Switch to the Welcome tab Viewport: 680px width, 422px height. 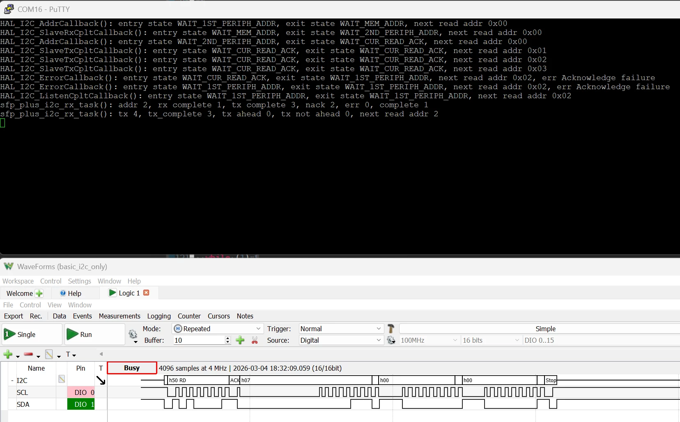pos(20,293)
